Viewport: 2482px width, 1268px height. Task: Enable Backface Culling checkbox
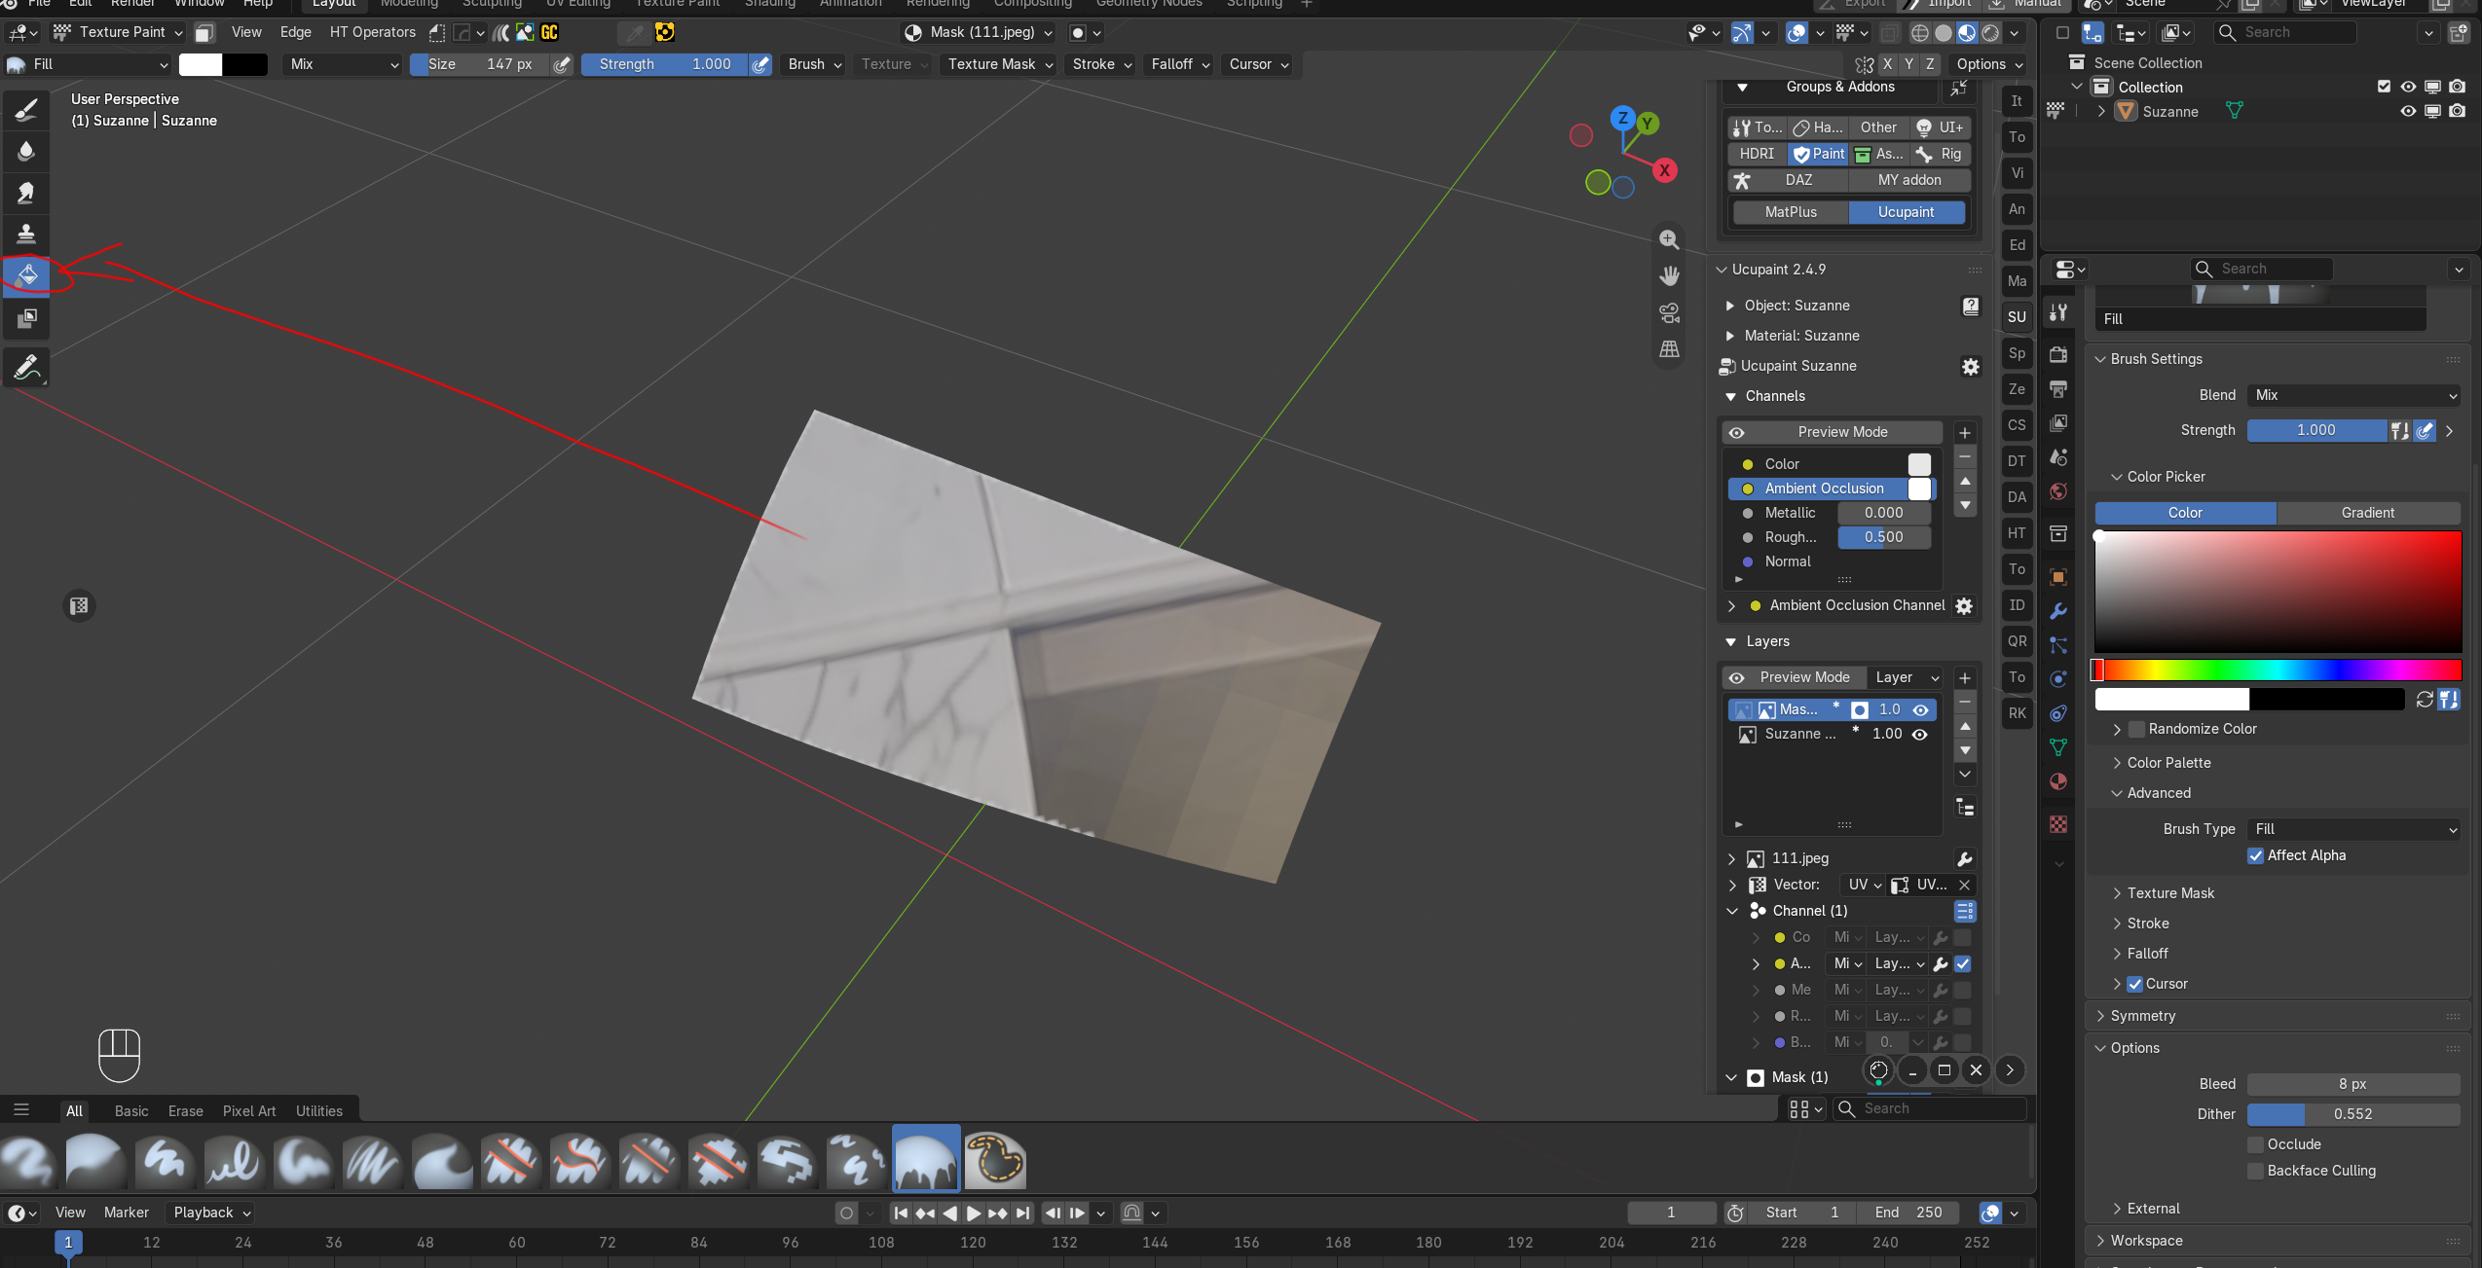[x=2255, y=1171]
